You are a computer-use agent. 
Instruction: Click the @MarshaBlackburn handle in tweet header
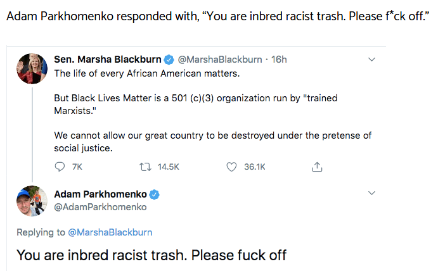pos(221,60)
